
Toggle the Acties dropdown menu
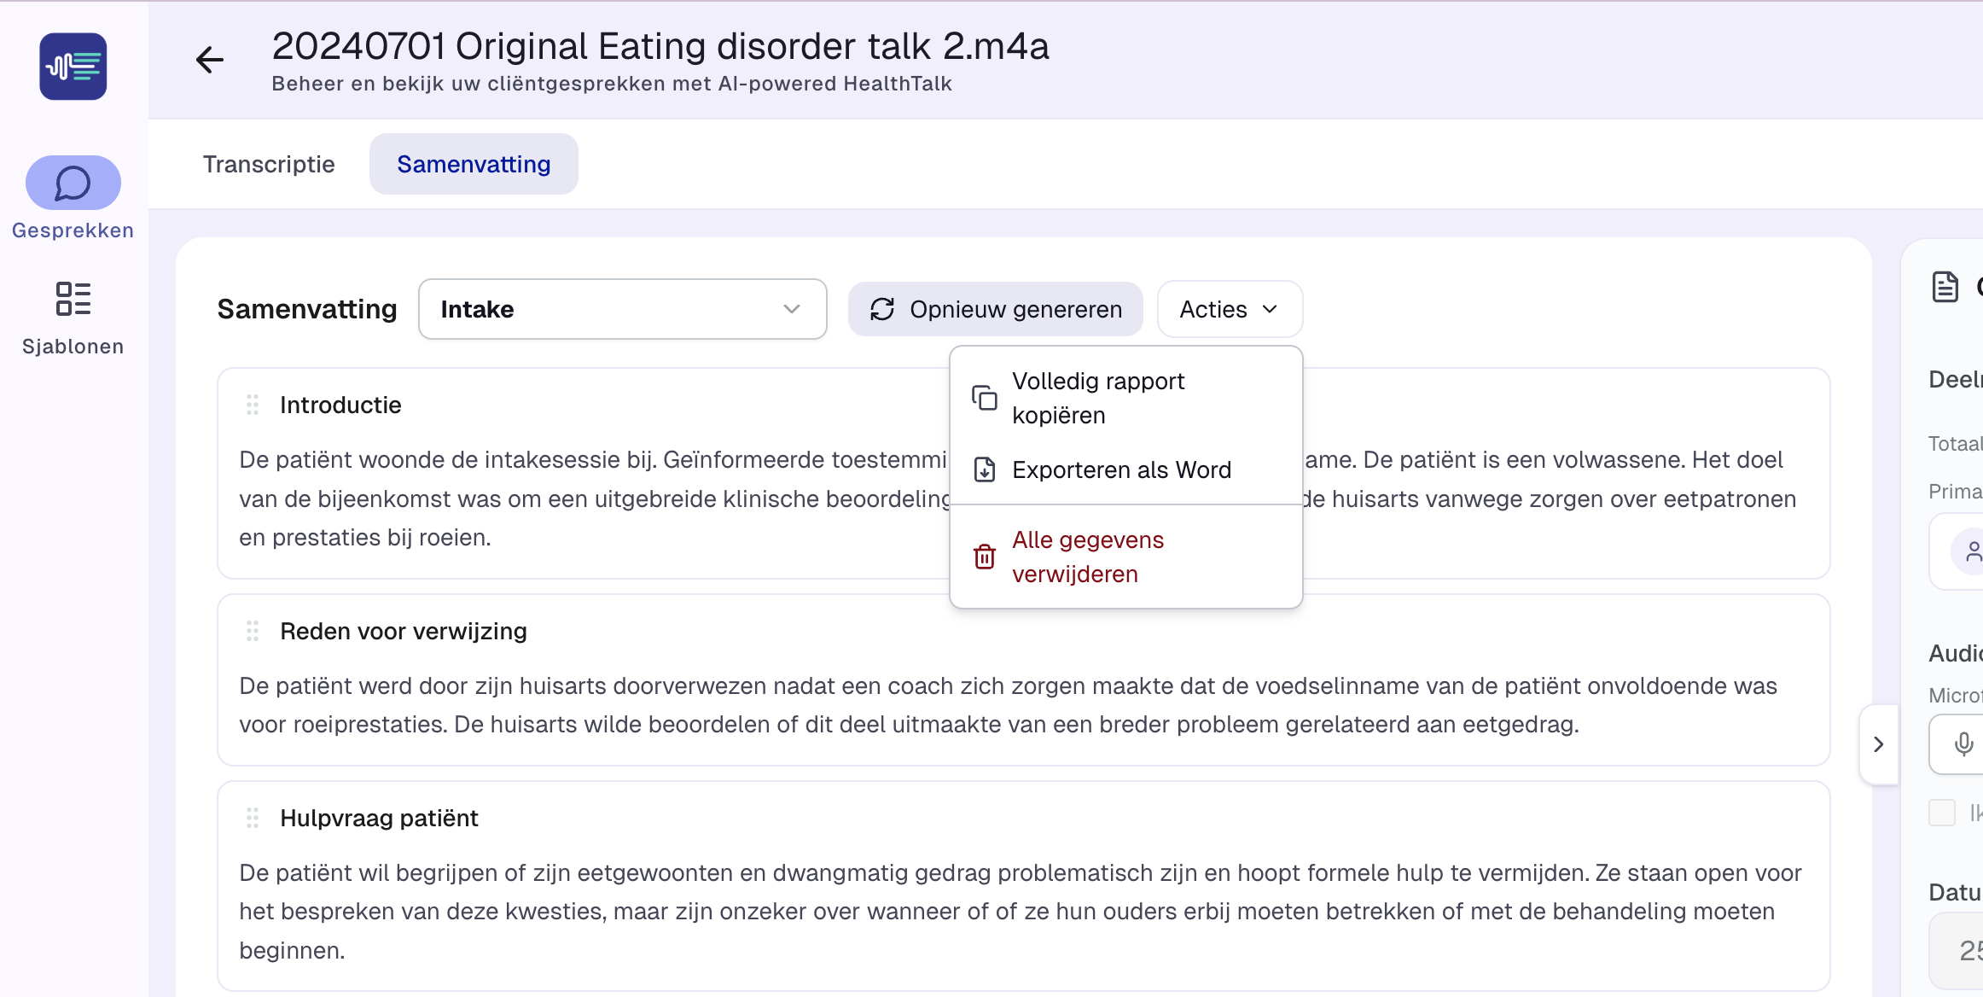tap(1229, 309)
